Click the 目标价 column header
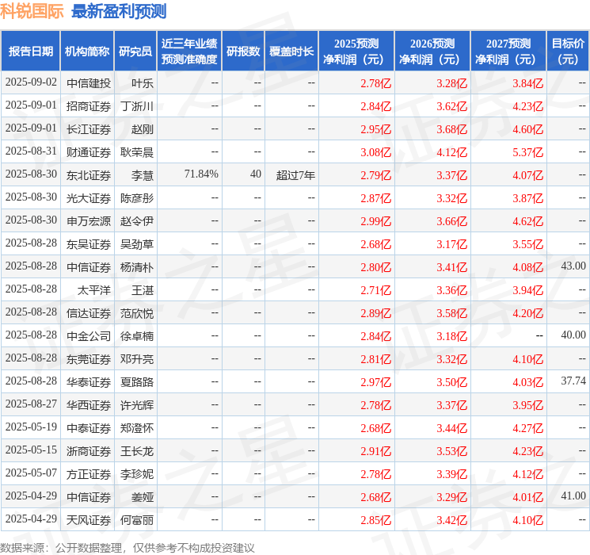This screenshot has width=590, height=555. tap(567, 52)
